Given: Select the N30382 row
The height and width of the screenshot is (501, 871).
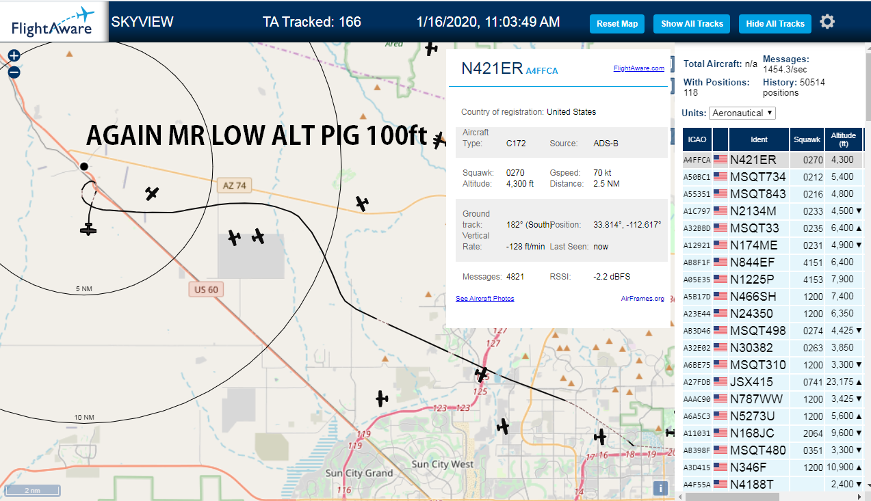Looking at the screenshot, I should [773, 348].
